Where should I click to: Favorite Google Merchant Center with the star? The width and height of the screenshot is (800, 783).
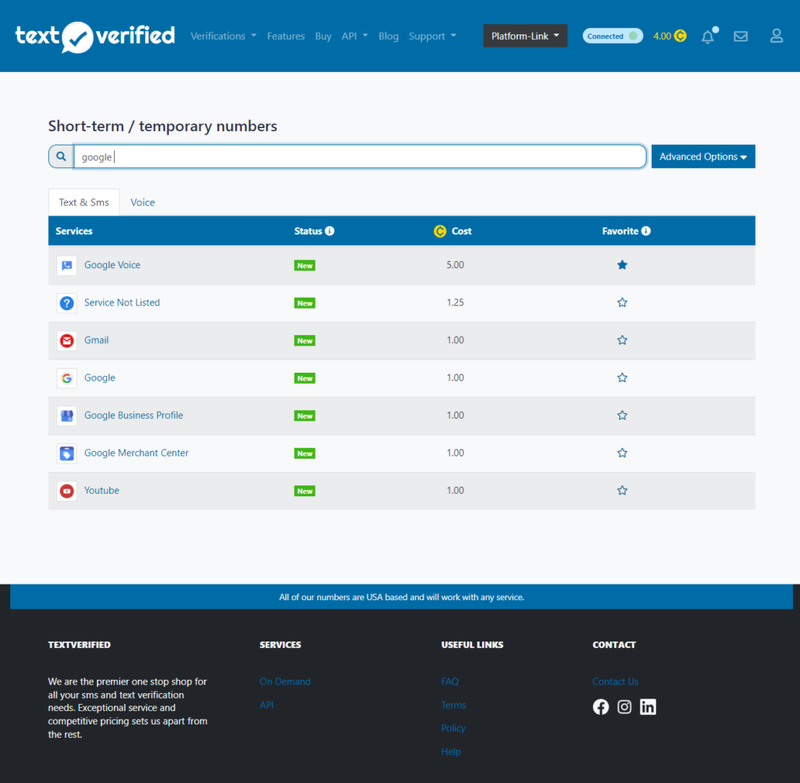[x=622, y=452]
